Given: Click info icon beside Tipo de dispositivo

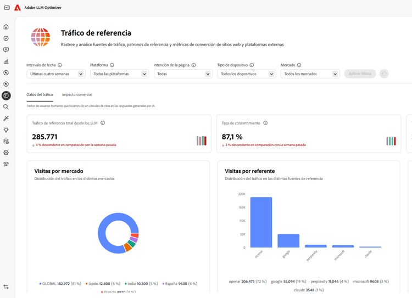Looking at the screenshot, I should 252,65.
